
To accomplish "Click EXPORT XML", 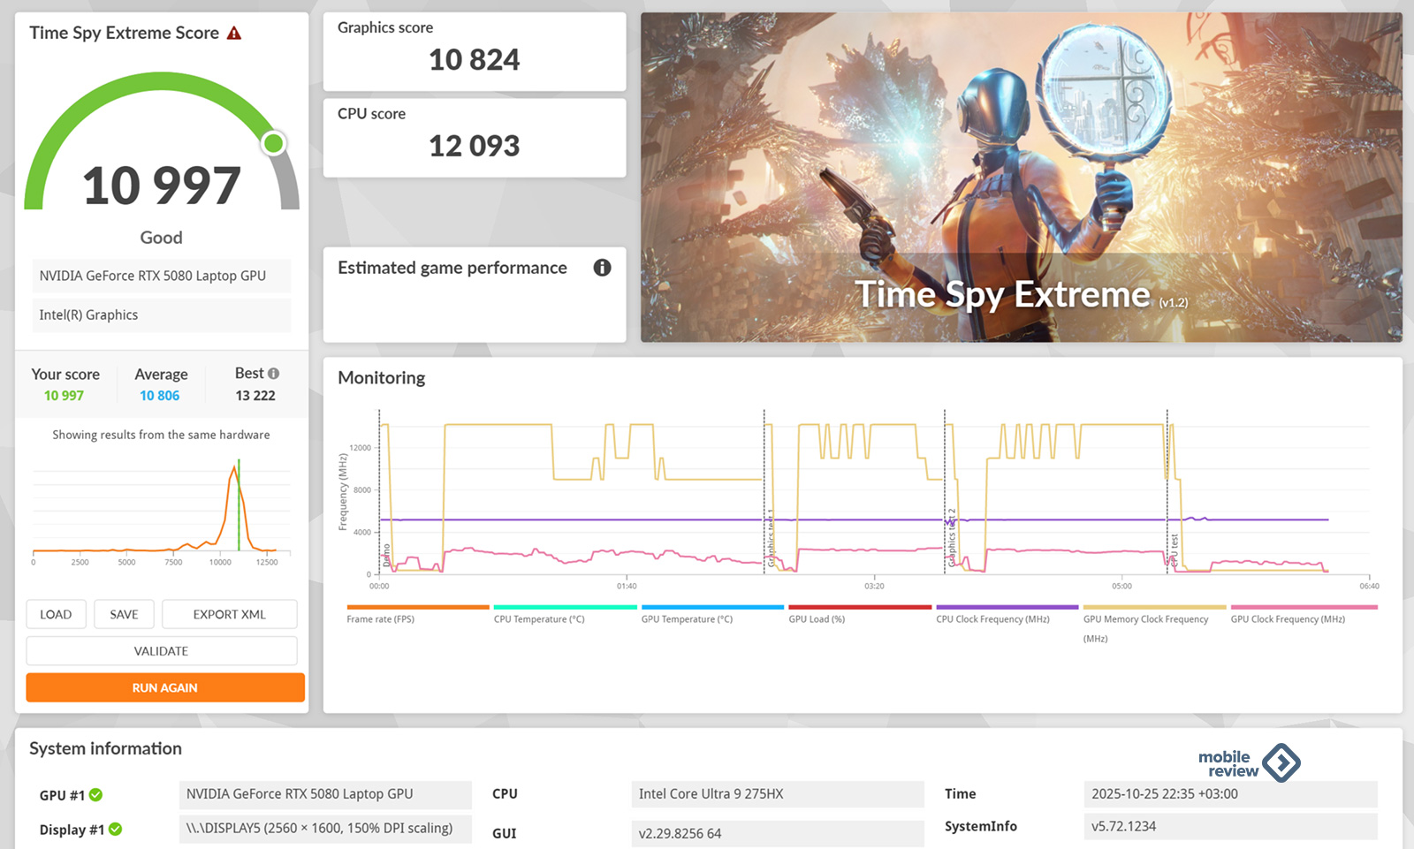I will pos(229,614).
